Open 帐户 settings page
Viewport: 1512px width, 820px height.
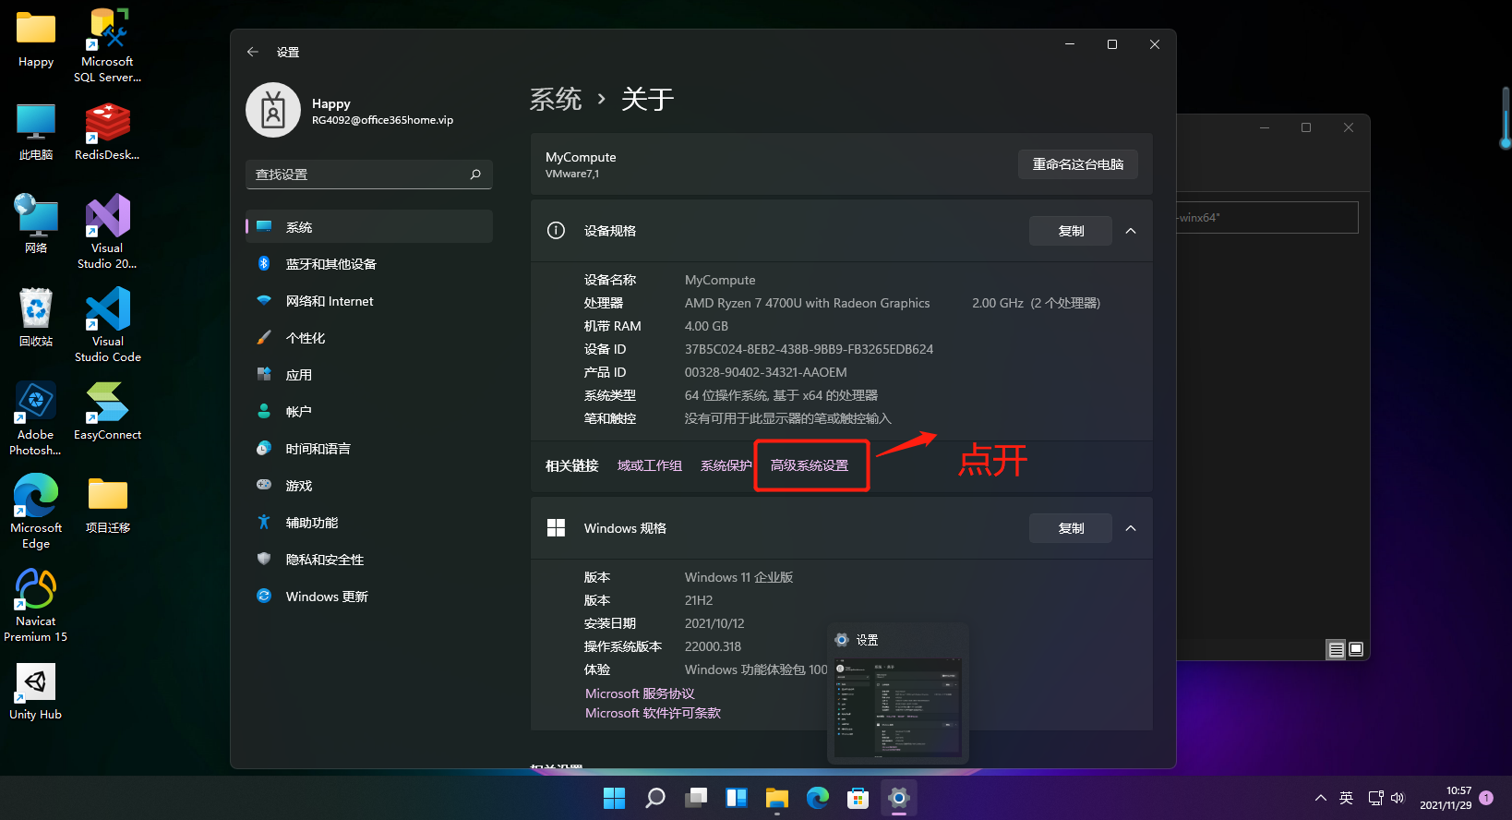coord(369,412)
